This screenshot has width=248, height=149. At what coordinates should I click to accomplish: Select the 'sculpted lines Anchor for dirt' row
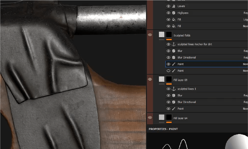pyautogui.click(x=206, y=44)
